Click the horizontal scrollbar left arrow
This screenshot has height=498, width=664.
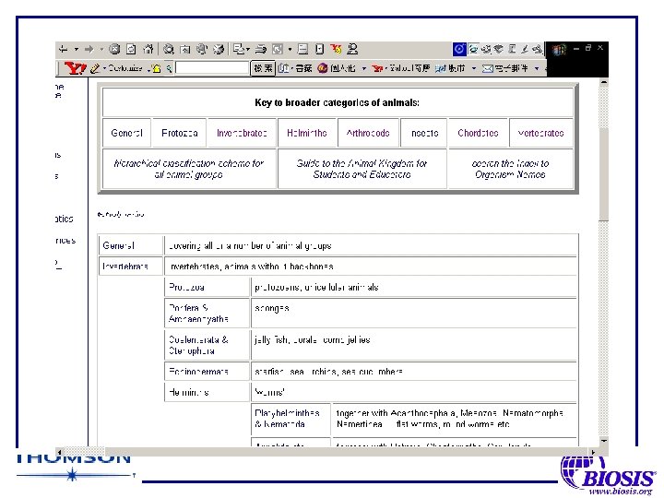60,452
